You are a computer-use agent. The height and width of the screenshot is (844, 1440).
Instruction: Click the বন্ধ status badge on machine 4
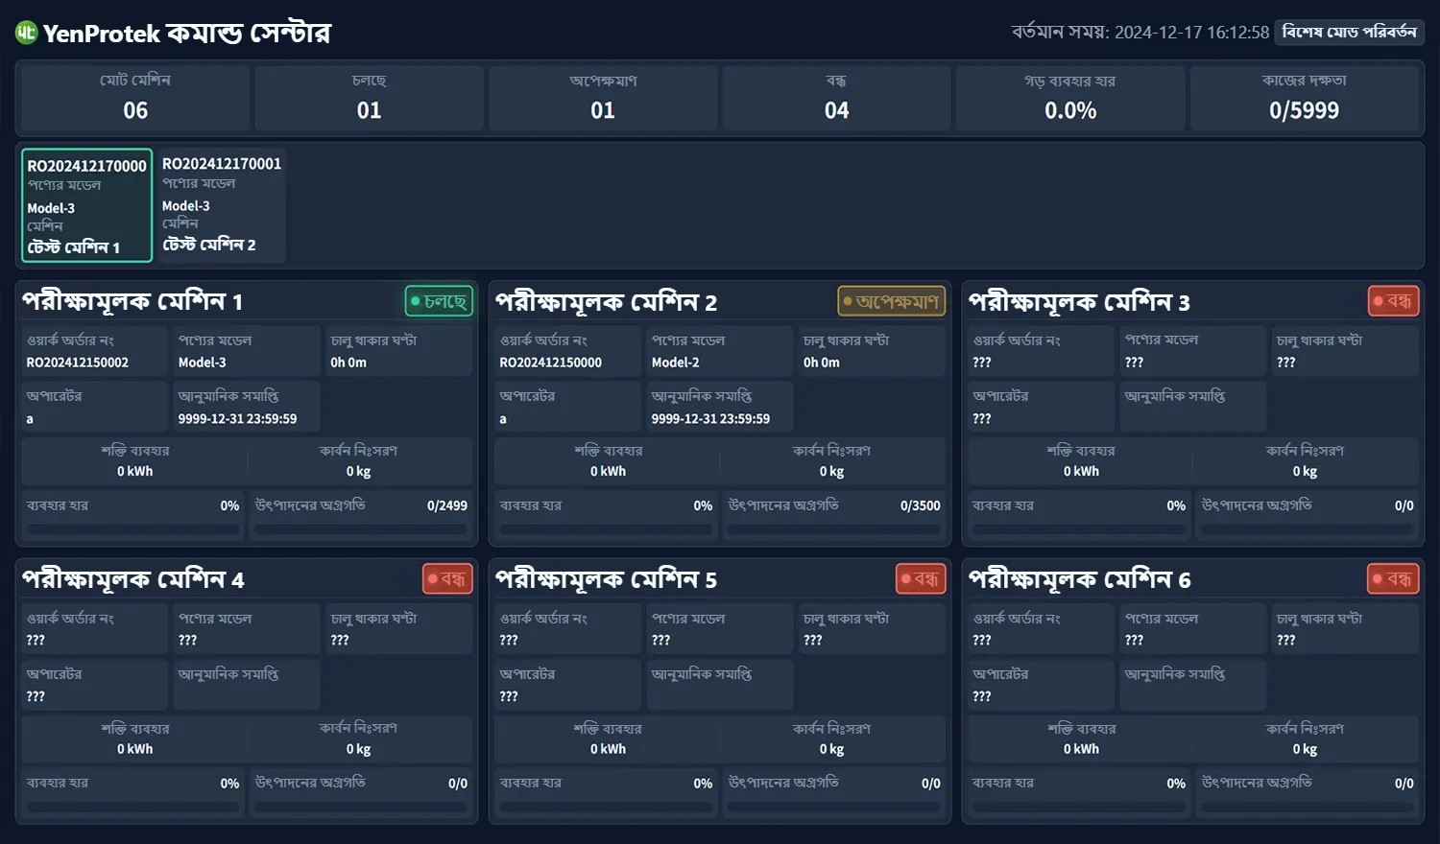click(x=447, y=579)
